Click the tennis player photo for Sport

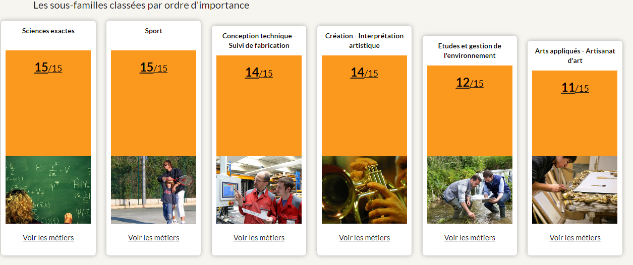click(x=153, y=190)
